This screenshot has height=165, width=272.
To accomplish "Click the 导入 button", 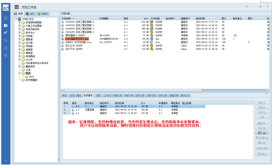I will [261, 133].
